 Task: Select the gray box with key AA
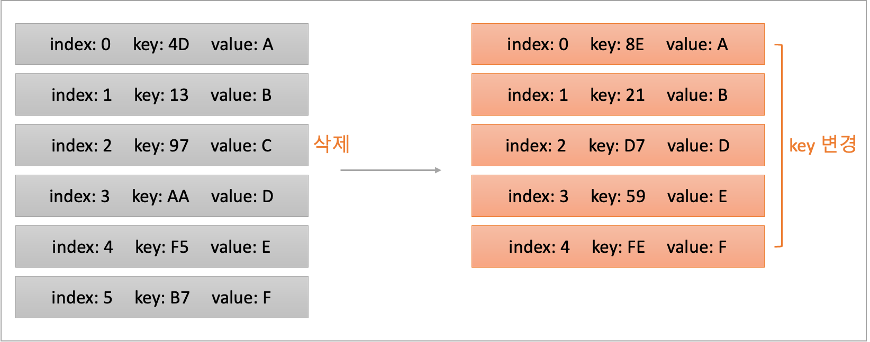162,196
